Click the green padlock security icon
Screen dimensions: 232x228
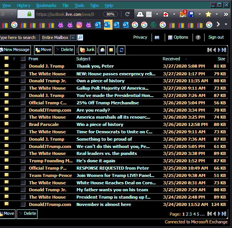point(29,14)
